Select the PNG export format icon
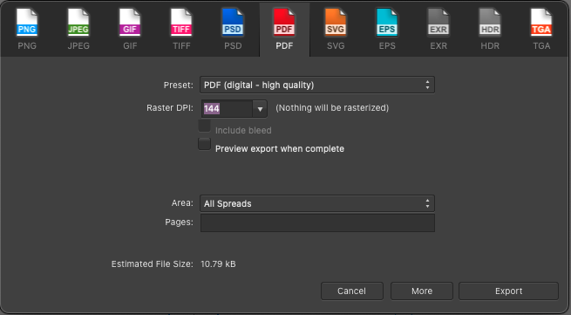The width and height of the screenshot is (571, 315). 27,23
